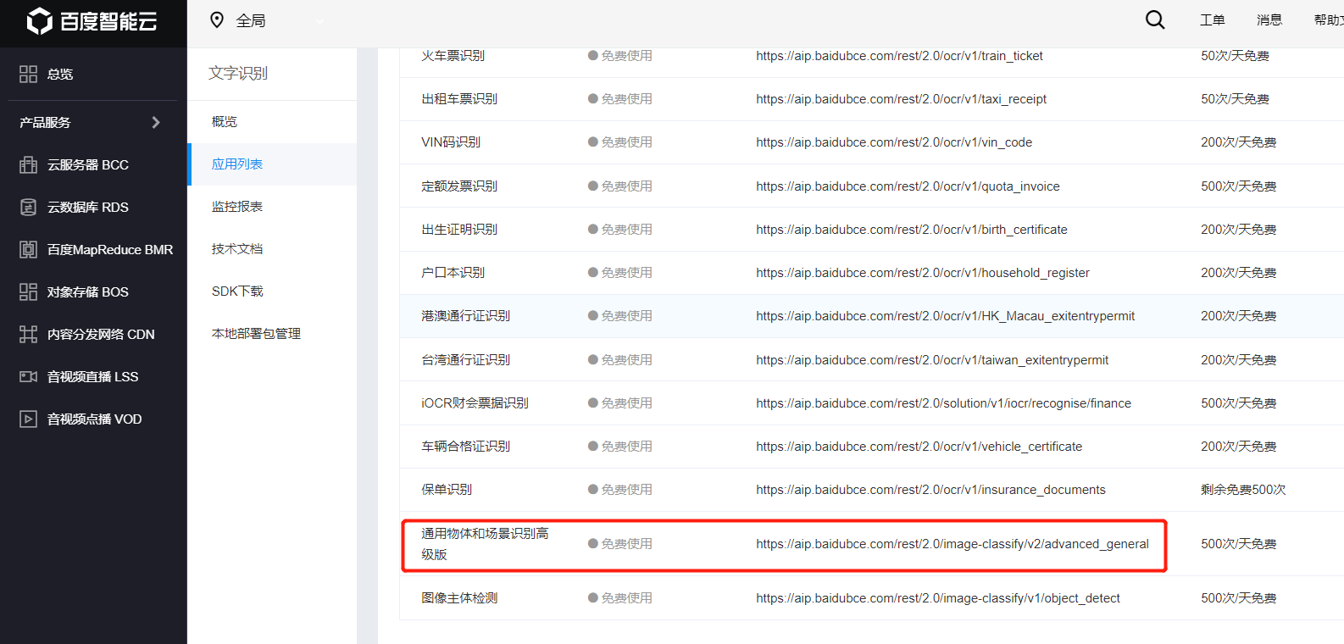This screenshot has width=1344, height=644.
Task: Click the VIN码识别 row name
Action: 451,142
